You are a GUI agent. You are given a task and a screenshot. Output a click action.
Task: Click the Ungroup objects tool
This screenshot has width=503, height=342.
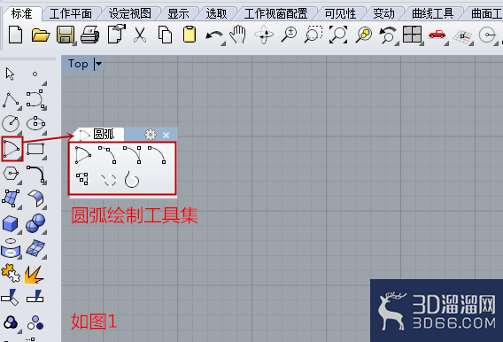click(x=35, y=323)
